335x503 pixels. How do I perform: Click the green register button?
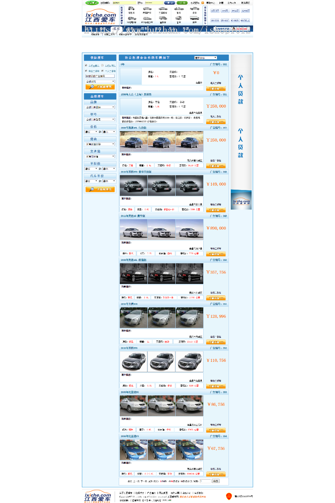click(x=182, y=3)
